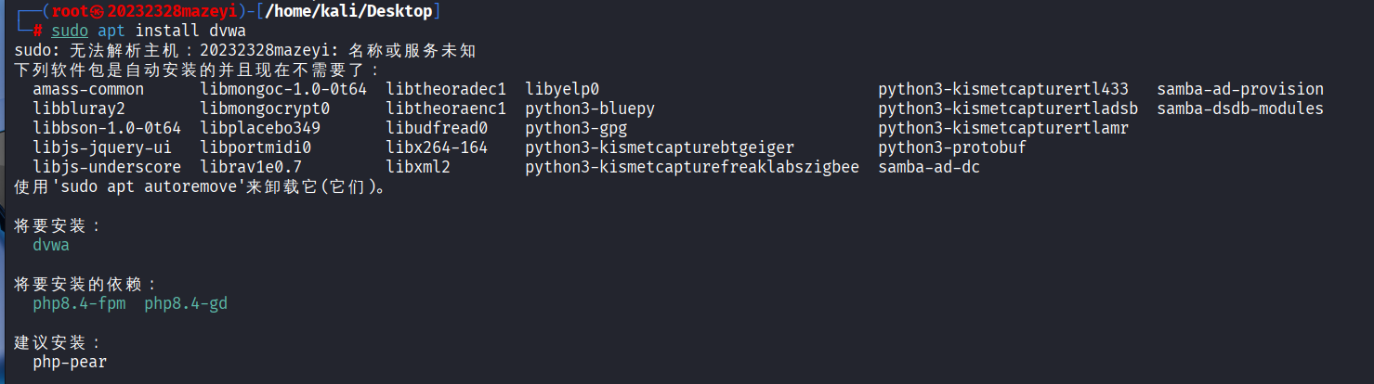Click the samba-ad-provision package name
1374x384 pixels.
pyautogui.click(x=1240, y=89)
